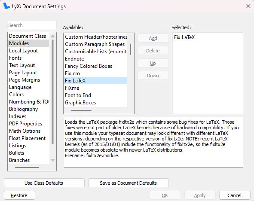Open Numbering & TOC settings
Screen dimensions: 254x201
coord(29,102)
